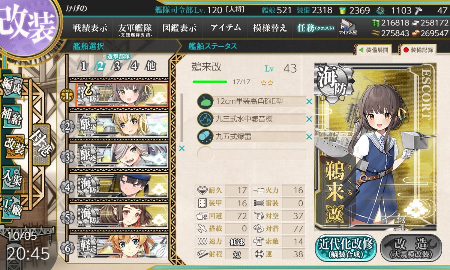The image size is (450, 270).
Task: Click the 改造 remodel button
Action: [411, 248]
